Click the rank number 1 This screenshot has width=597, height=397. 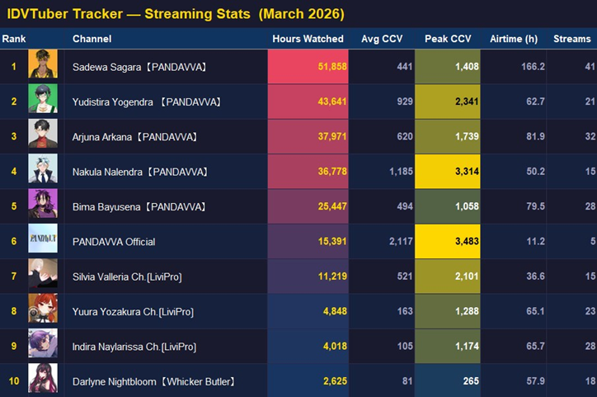(x=14, y=67)
